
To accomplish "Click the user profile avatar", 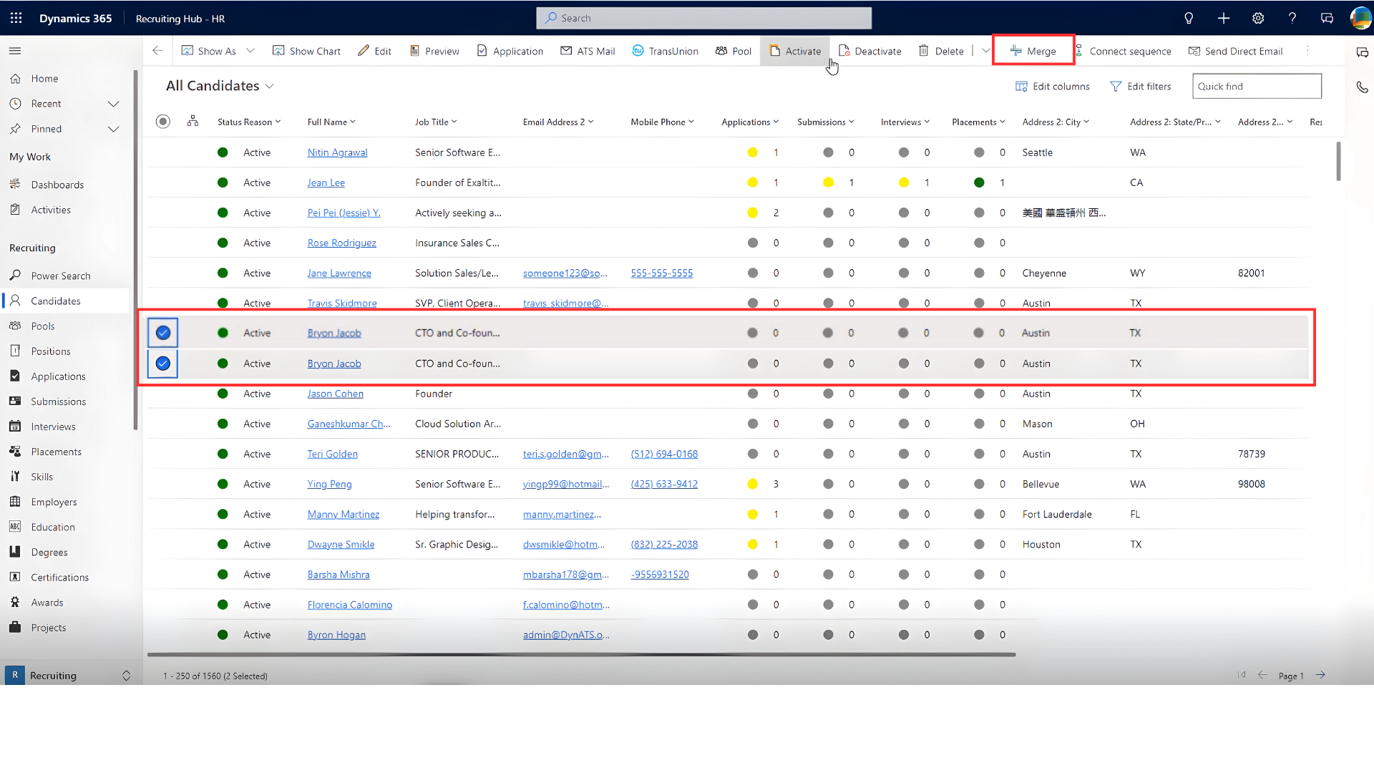I will tap(1360, 18).
